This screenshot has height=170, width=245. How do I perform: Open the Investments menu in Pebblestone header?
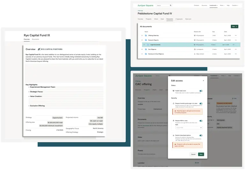point(213,5)
